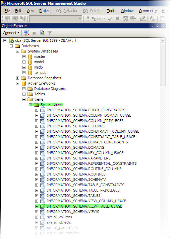This screenshot has width=170, height=238.
Task: Collapse the System Databases folder
Action: [18, 51]
